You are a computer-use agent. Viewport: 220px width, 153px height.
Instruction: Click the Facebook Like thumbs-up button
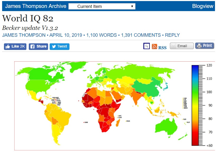[x=15, y=47]
